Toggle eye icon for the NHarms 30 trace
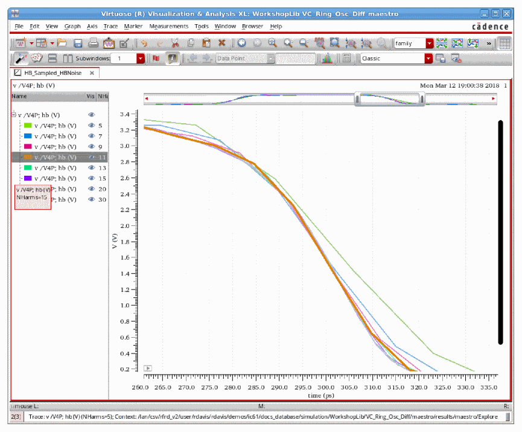 (92, 199)
